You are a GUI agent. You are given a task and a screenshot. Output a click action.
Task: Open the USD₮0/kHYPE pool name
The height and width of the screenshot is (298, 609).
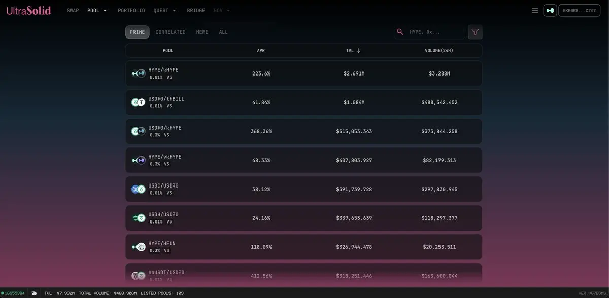coord(165,128)
